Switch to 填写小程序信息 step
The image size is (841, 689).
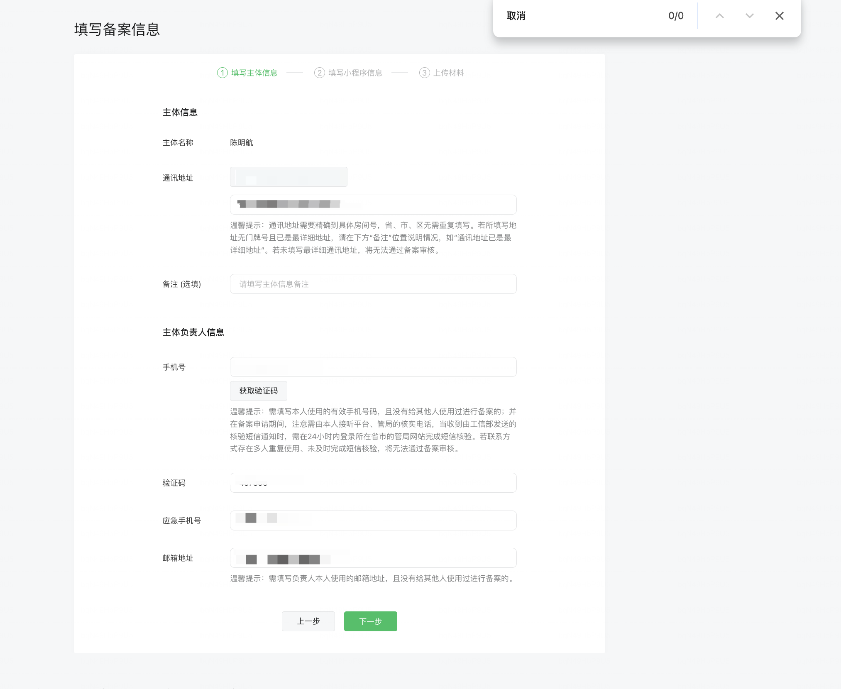click(355, 73)
